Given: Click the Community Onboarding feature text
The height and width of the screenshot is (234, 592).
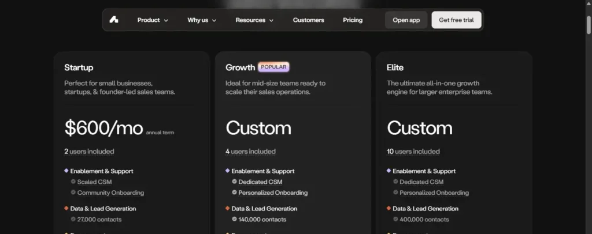Looking at the screenshot, I should pos(110,193).
